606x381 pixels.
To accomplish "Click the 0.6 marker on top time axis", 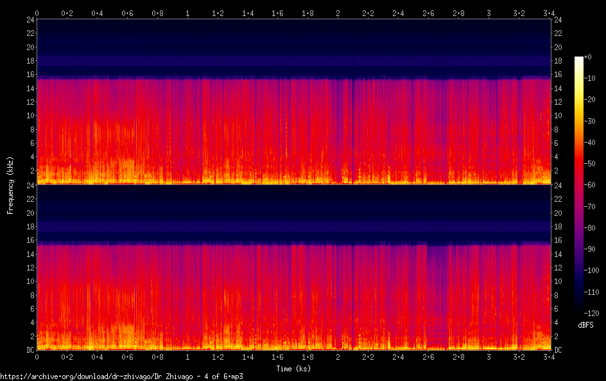I will (x=127, y=12).
